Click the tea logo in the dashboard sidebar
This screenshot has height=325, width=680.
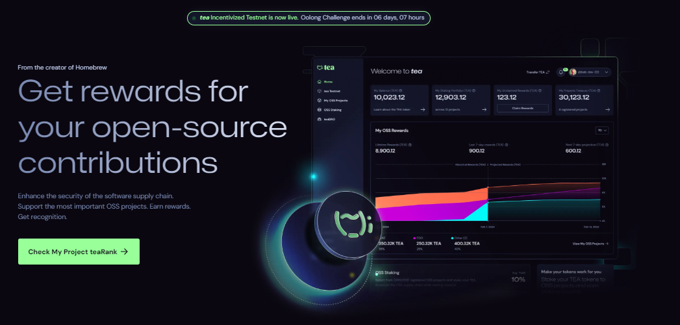tap(325, 68)
